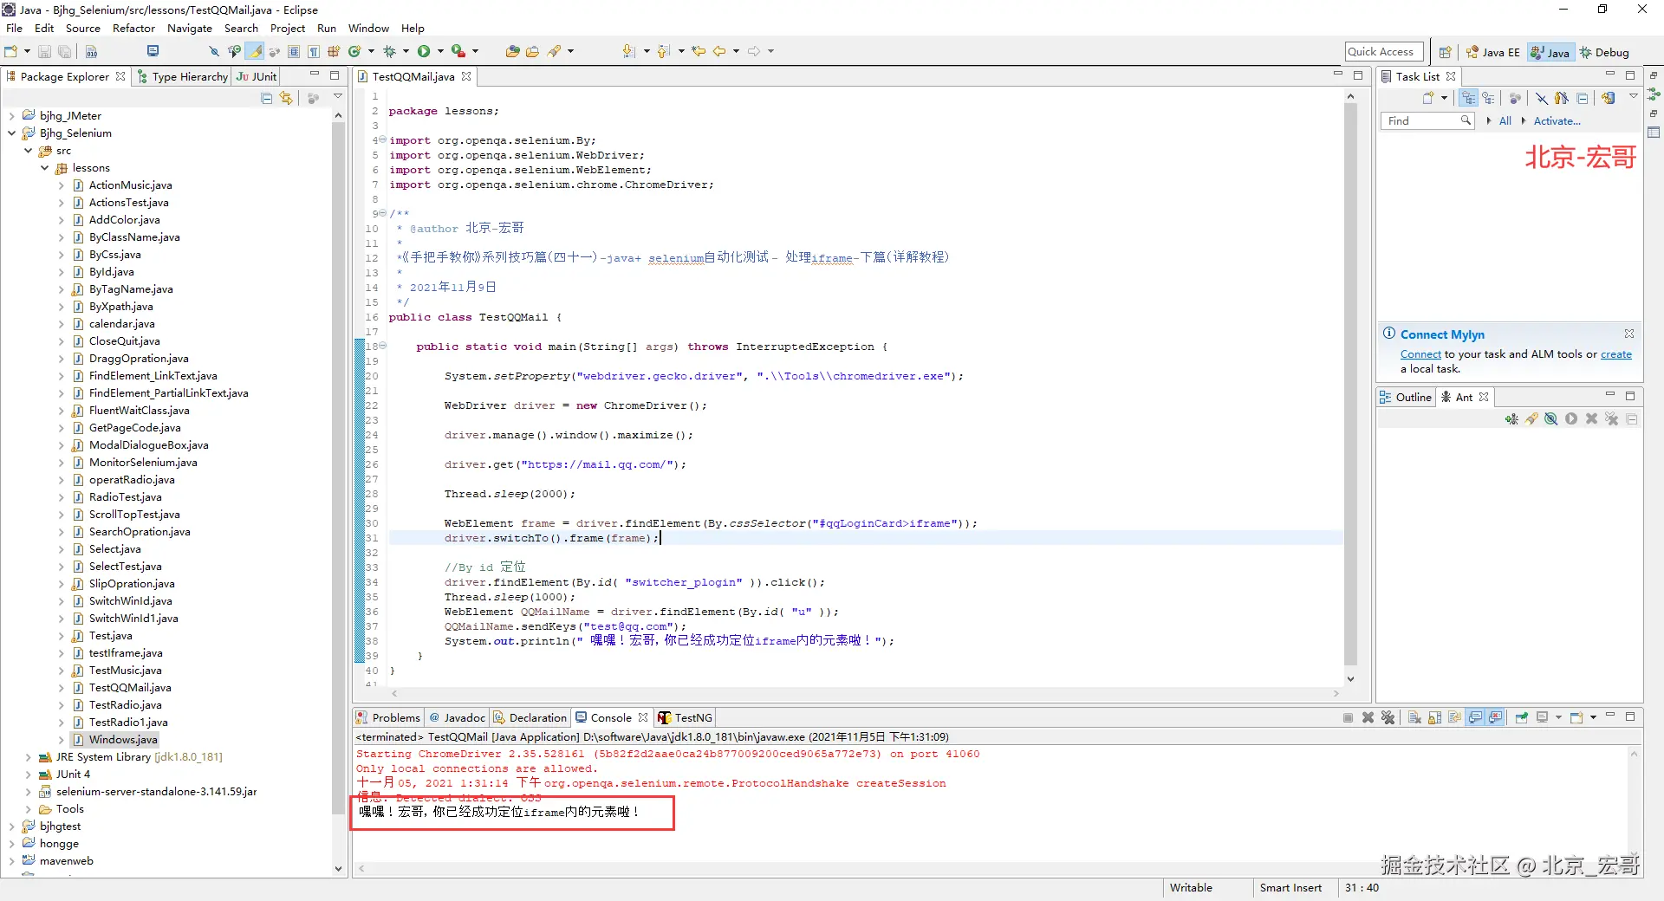Open the Refactor menu
The image size is (1664, 901).
click(133, 29)
